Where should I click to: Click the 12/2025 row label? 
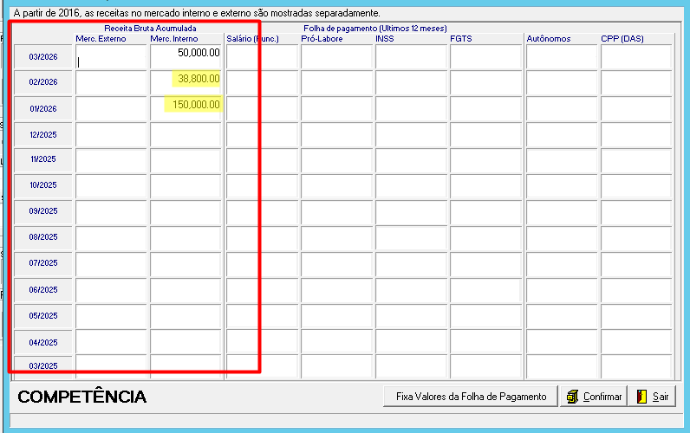click(x=43, y=134)
